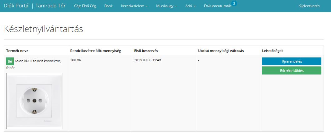The image size is (331, 139).
Task: Click the green image icon beside product name
Action: click(x=10, y=61)
